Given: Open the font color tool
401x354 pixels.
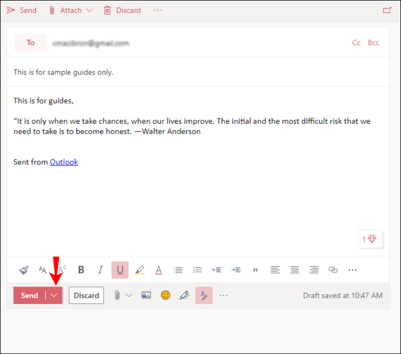Looking at the screenshot, I should pyautogui.click(x=159, y=270).
